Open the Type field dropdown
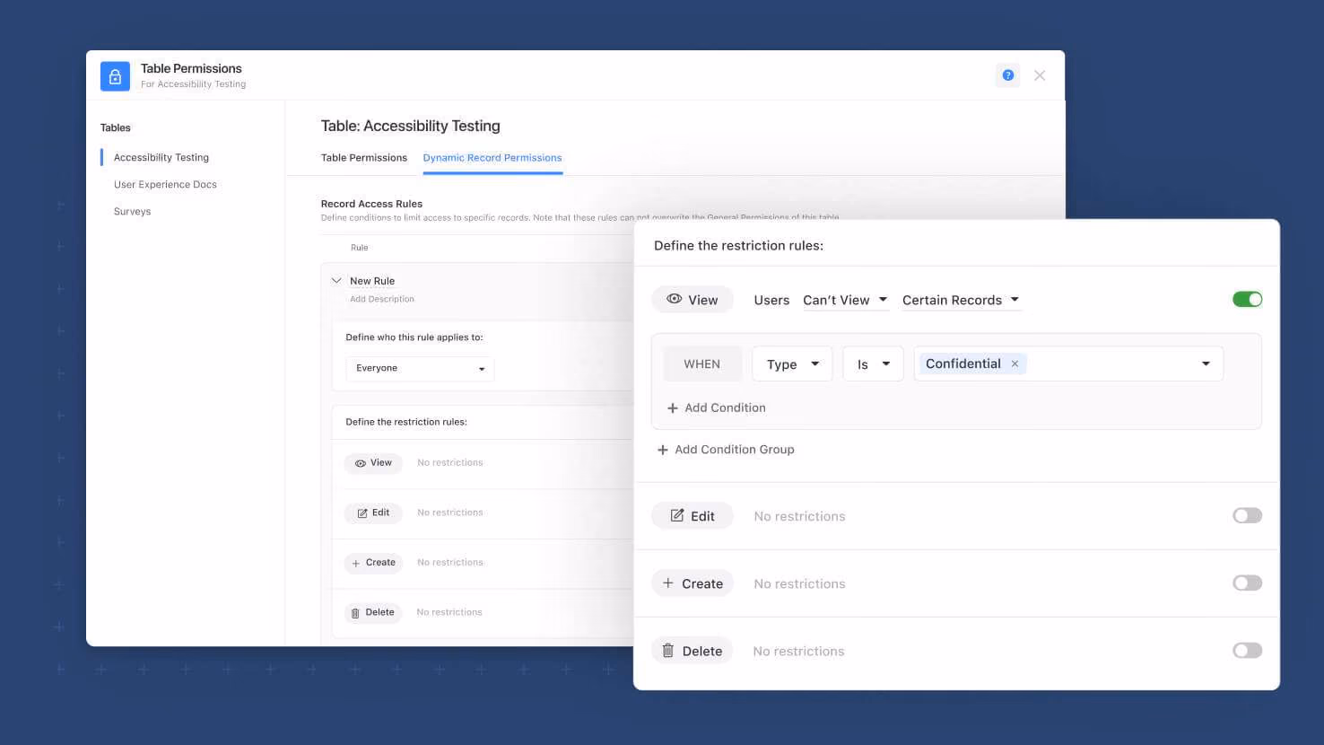The width and height of the screenshot is (1324, 745). coord(792,364)
